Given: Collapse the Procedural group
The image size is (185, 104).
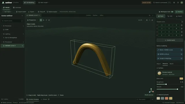Looking at the screenshot, I should [x=2, y=42].
